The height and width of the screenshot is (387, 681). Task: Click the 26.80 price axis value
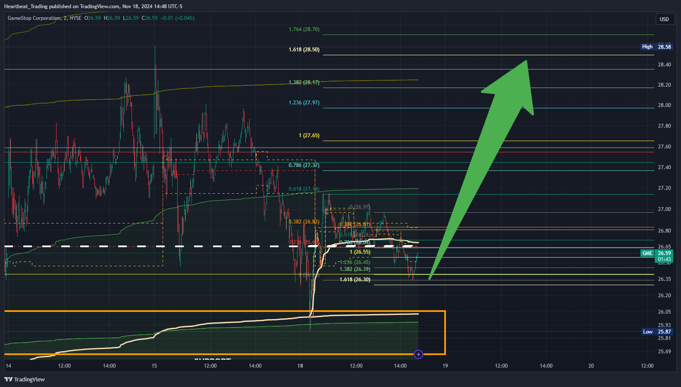click(x=664, y=231)
